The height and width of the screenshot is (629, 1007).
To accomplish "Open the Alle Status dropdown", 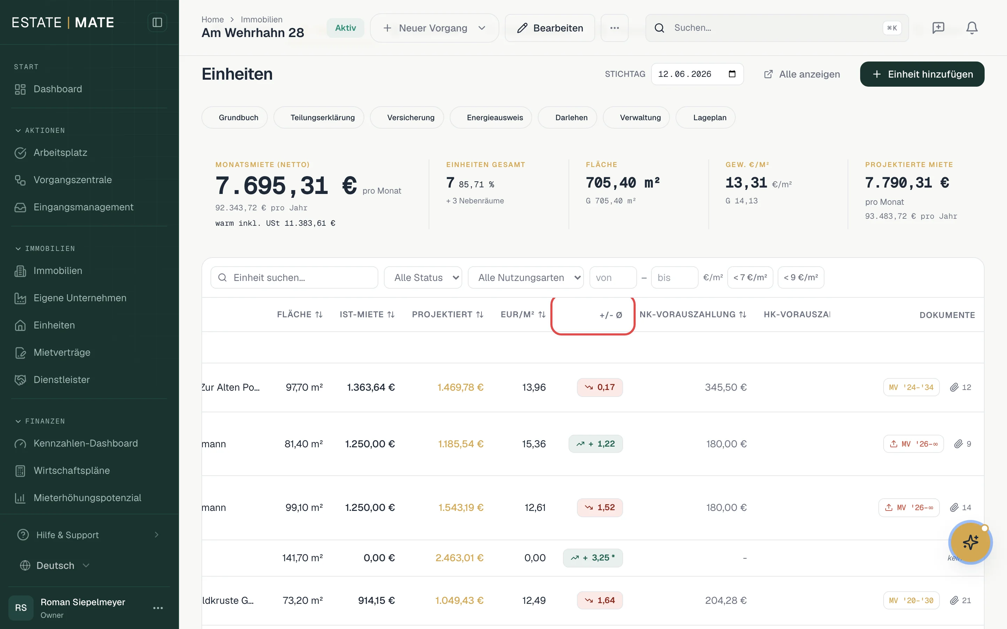I will (423, 277).
